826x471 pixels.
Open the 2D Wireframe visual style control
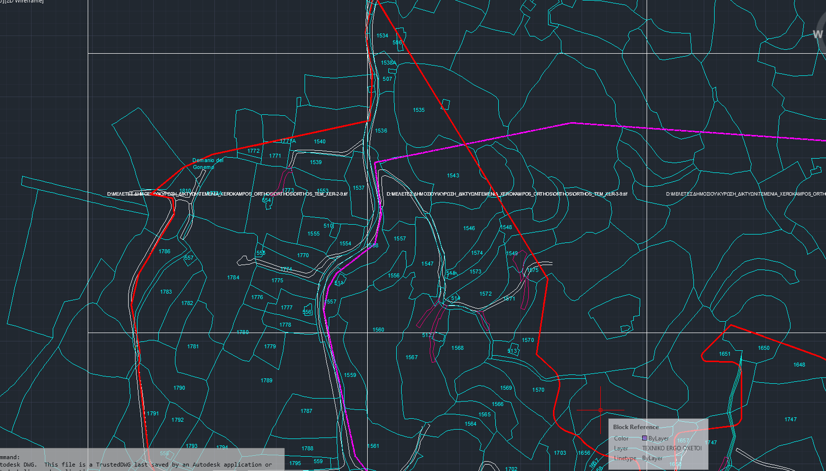(24, 1)
